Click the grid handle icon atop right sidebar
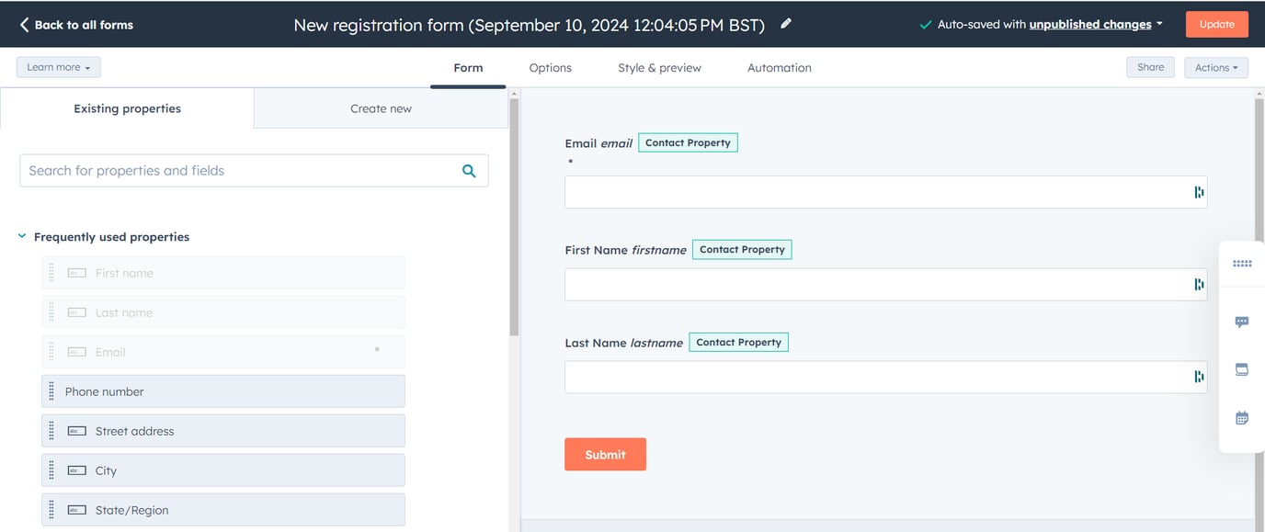Screen dimensions: 1265x532 click(x=1241, y=263)
